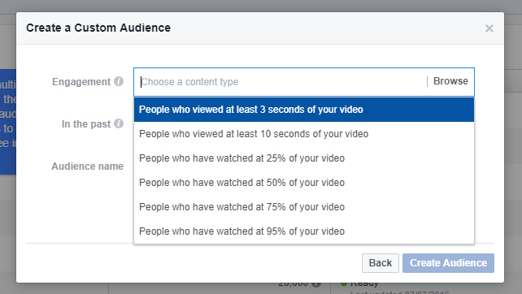
Task: Click the Audience name label
Action: coord(87,166)
